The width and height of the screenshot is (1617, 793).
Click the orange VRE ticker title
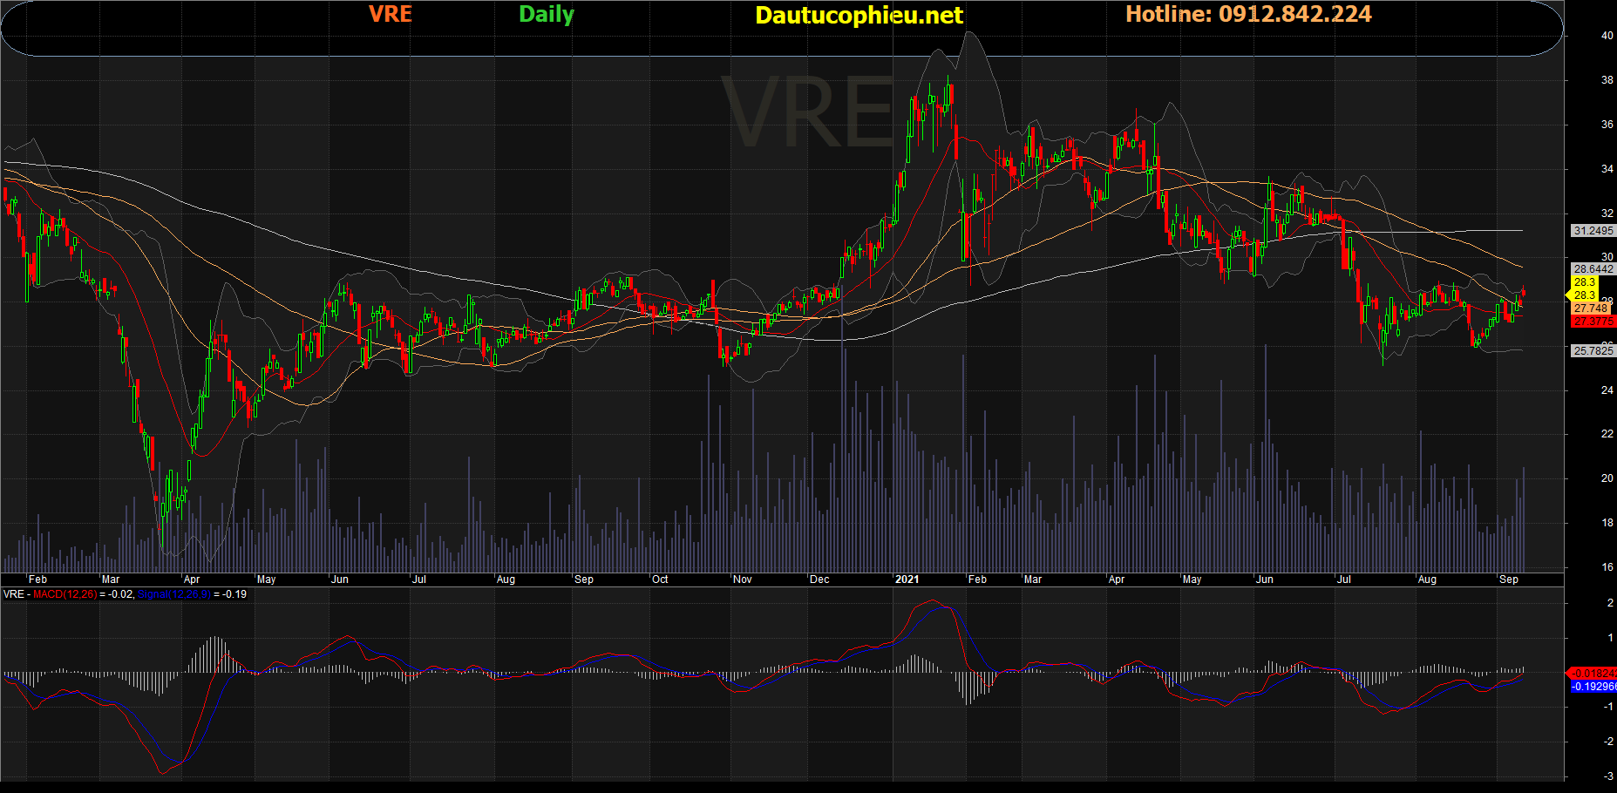click(390, 15)
